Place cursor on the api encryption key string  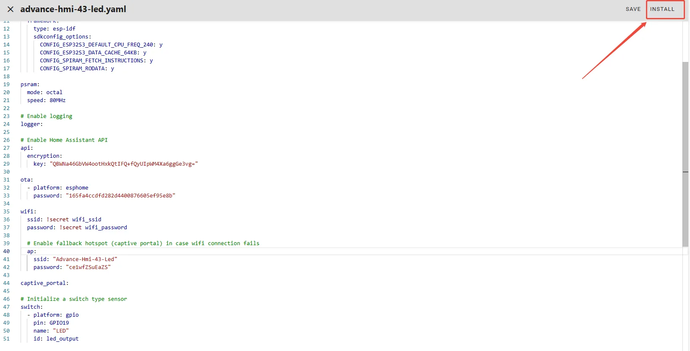[124, 164]
